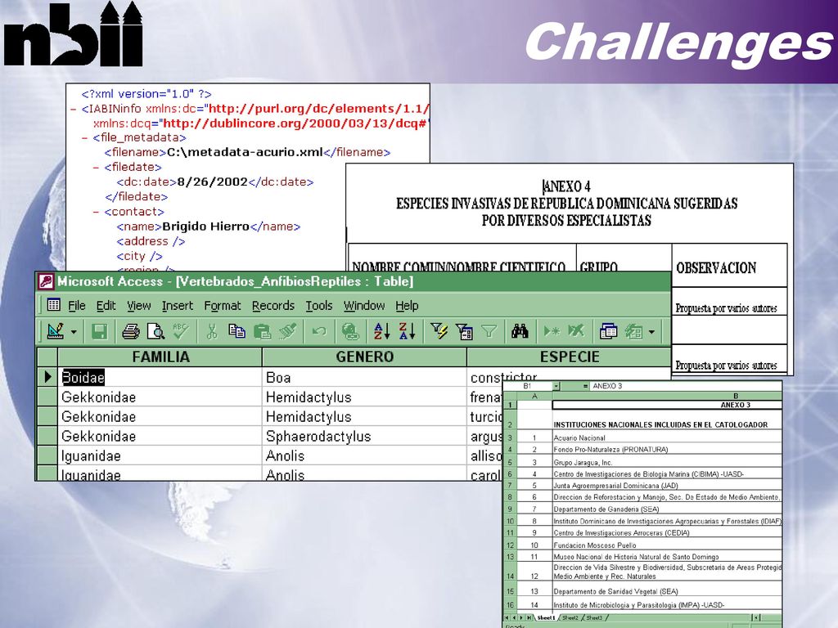Open the View menu in Access
Screen dimensions: 838x628
pyautogui.click(x=139, y=306)
